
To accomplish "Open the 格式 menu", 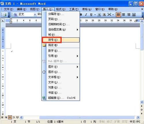I will 61,9.
